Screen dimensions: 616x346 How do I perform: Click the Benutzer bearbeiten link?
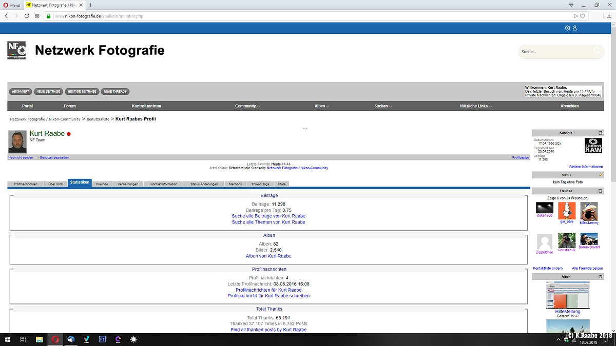point(54,157)
